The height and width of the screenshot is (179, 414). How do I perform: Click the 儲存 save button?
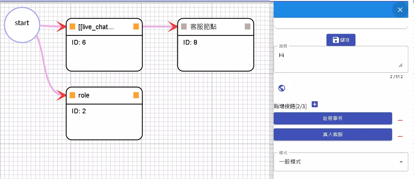click(x=341, y=40)
